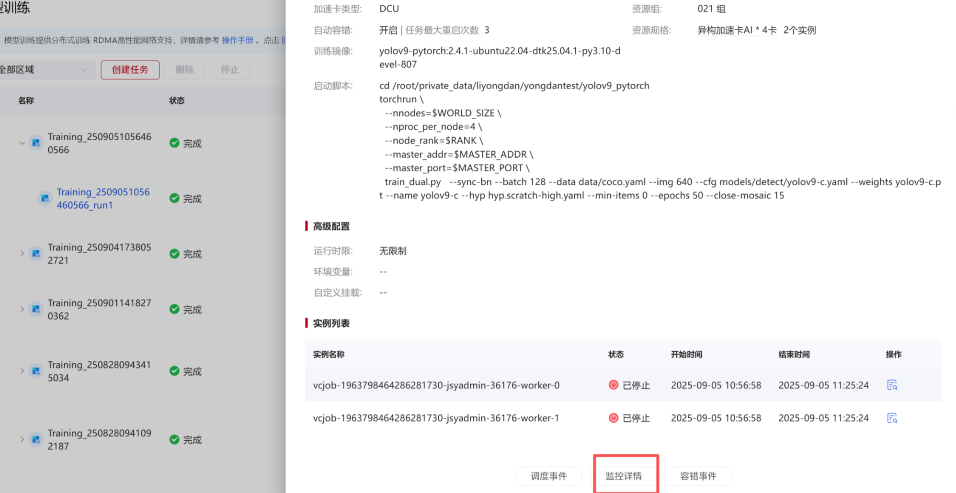Expand the Training_2508280943415034 task row
956x493 pixels.
(x=22, y=371)
